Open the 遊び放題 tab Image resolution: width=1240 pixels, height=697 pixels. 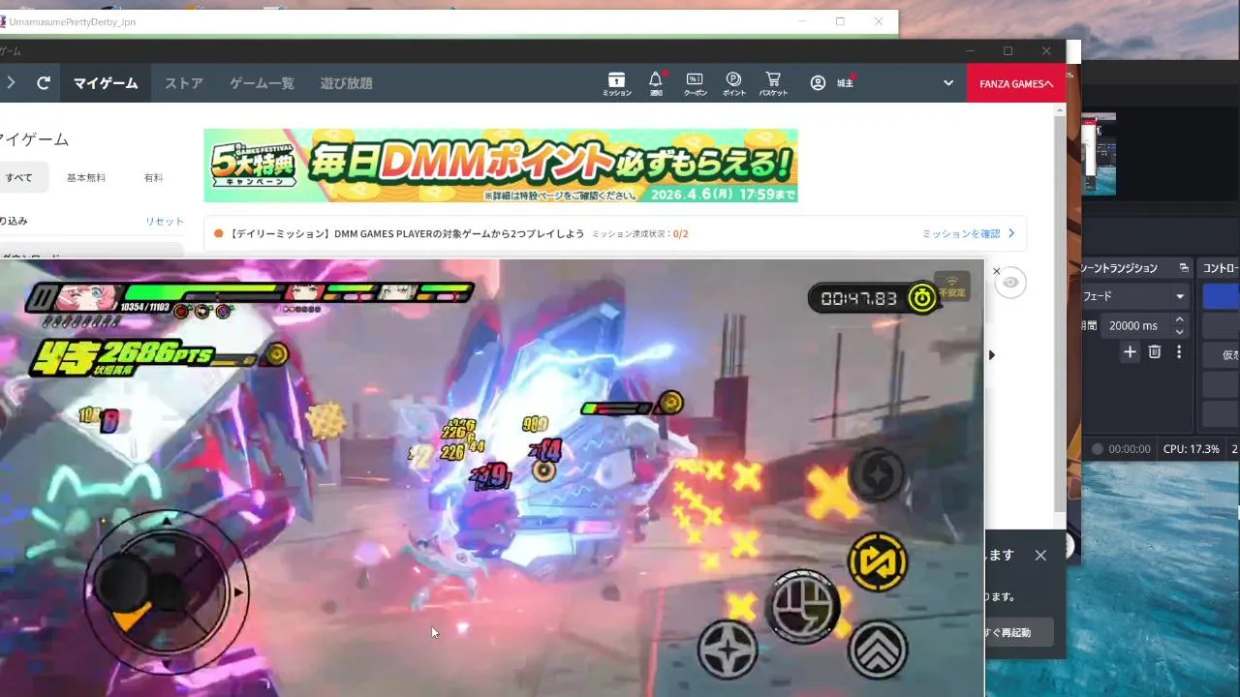(347, 83)
